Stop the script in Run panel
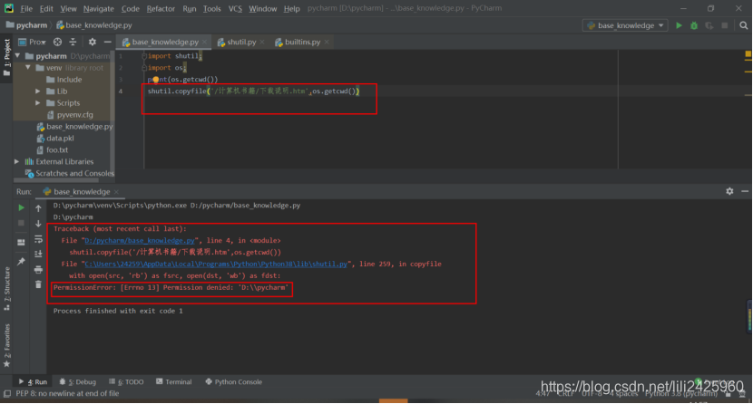The height and width of the screenshot is (404, 753). [x=21, y=224]
